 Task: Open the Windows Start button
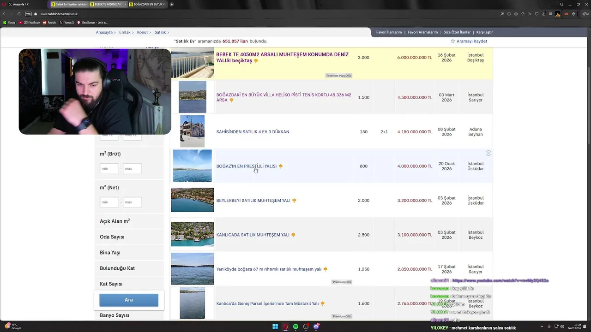(x=275, y=326)
